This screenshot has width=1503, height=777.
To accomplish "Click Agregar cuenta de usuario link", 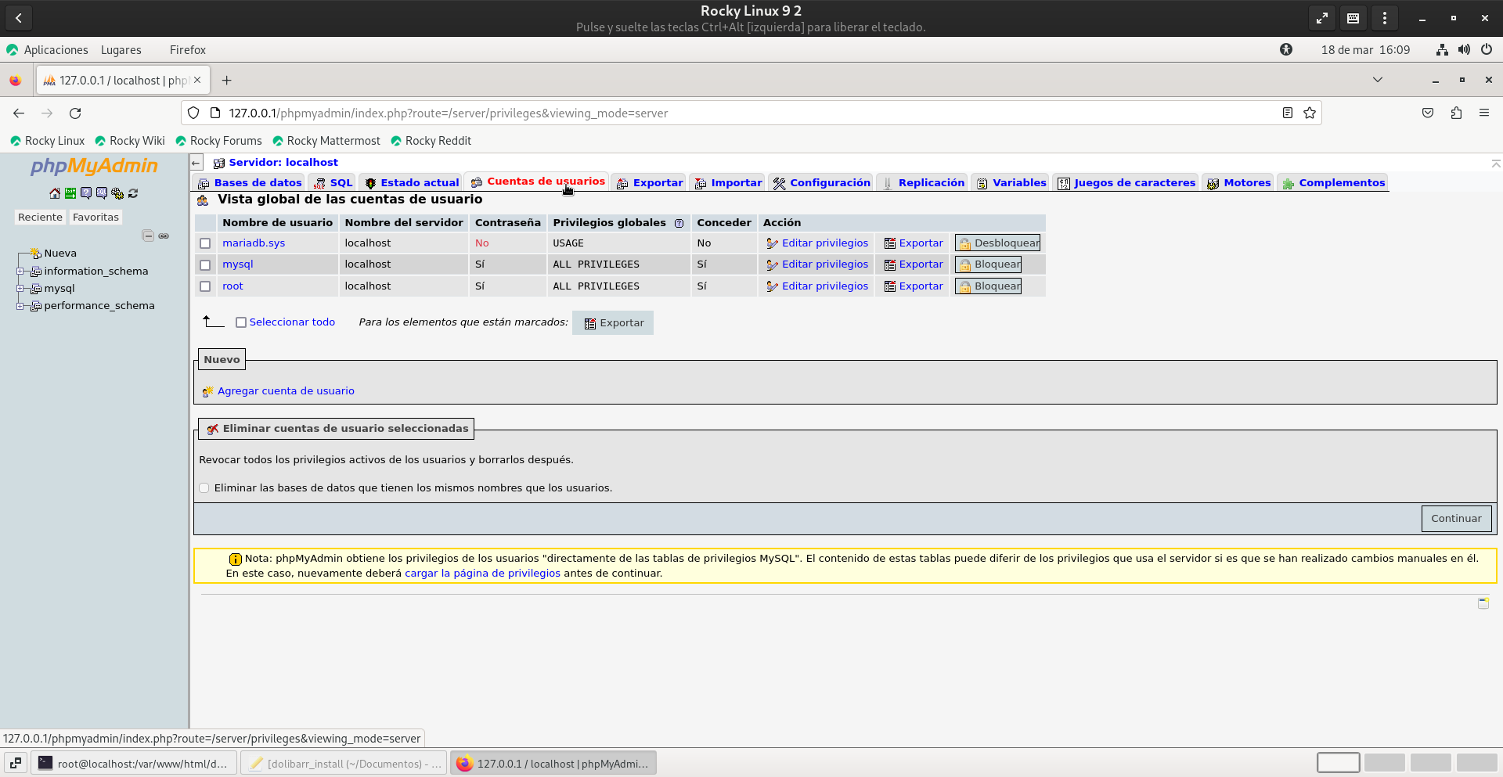I will click(x=286, y=391).
